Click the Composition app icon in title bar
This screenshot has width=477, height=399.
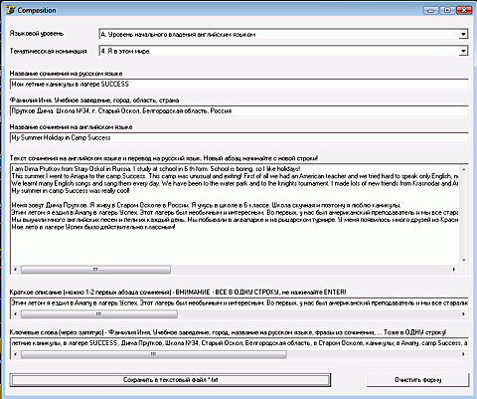(x=10, y=10)
